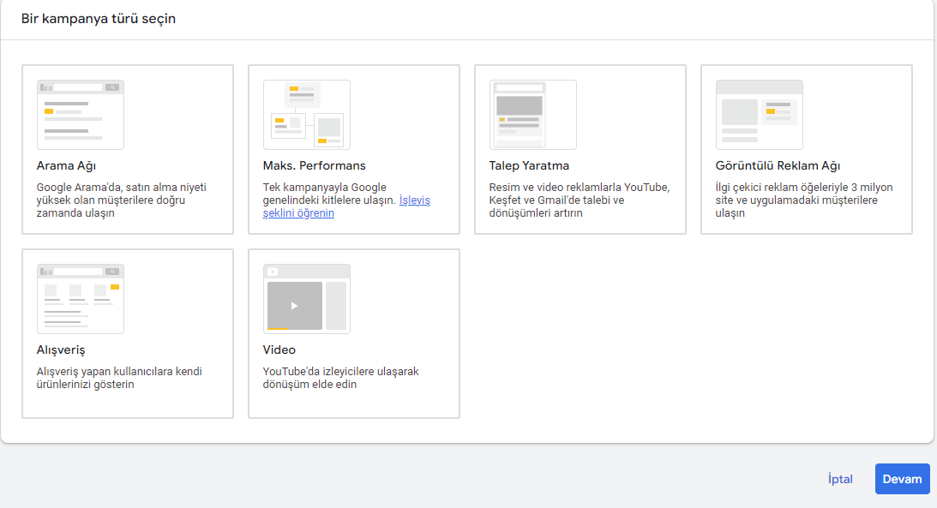Click the Talep Yaratma illustration icon
Viewport: 937px width, 508px height.
tap(532, 115)
